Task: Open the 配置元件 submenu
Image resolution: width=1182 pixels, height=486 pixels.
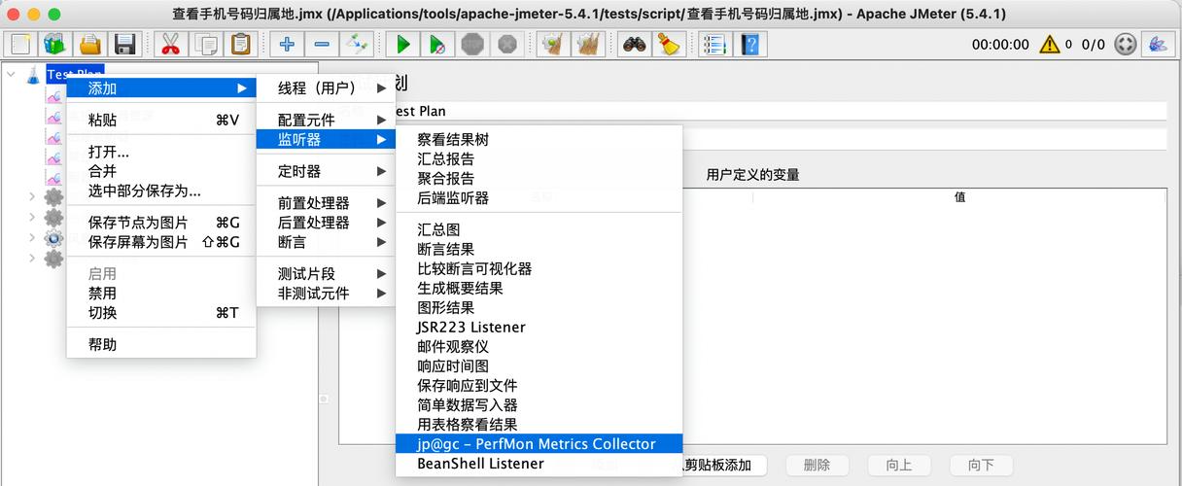Action: pos(326,120)
